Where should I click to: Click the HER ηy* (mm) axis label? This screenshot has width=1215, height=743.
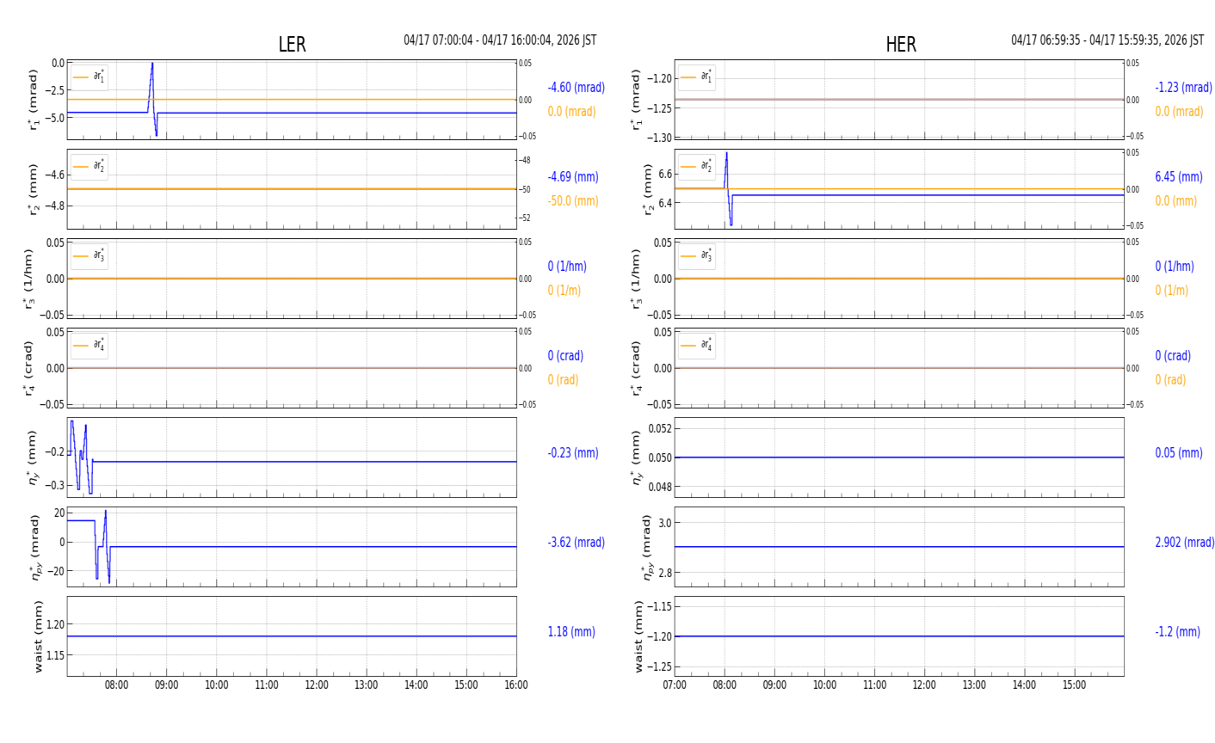pyautogui.click(x=636, y=457)
